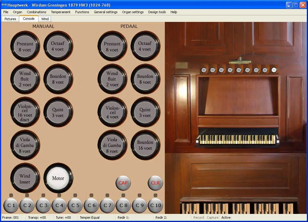Switch off the Motor knob
Viewport: 308px width, 222px height.
pyautogui.click(x=58, y=178)
